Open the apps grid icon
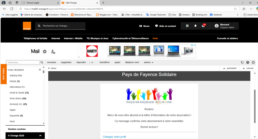Screen dimensions: 258x139 coord(187,26)
